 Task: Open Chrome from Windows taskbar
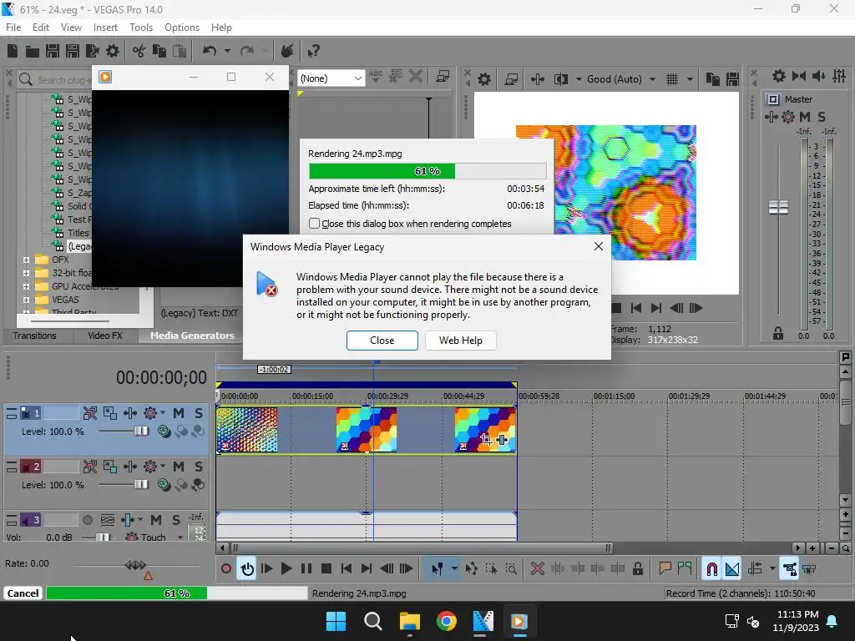pyautogui.click(x=446, y=621)
